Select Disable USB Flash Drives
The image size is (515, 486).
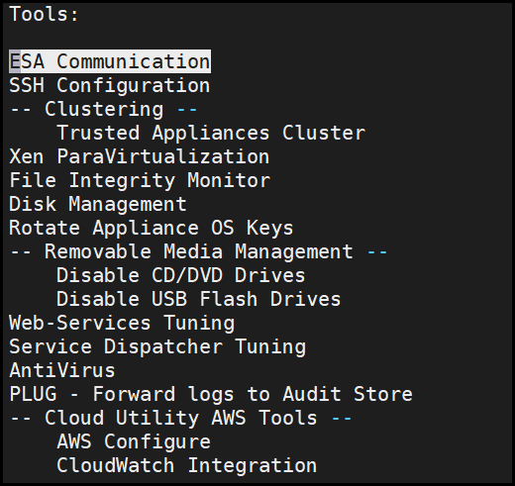tap(199, 299)
